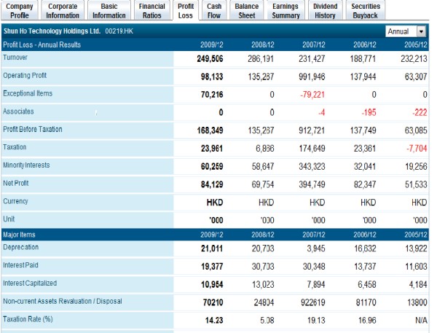This screenshot has height=333, width=437.
Task: Click minority interests value 343,323
Action: coord(312,167)
